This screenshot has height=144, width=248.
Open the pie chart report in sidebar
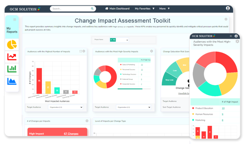(12, 45)
